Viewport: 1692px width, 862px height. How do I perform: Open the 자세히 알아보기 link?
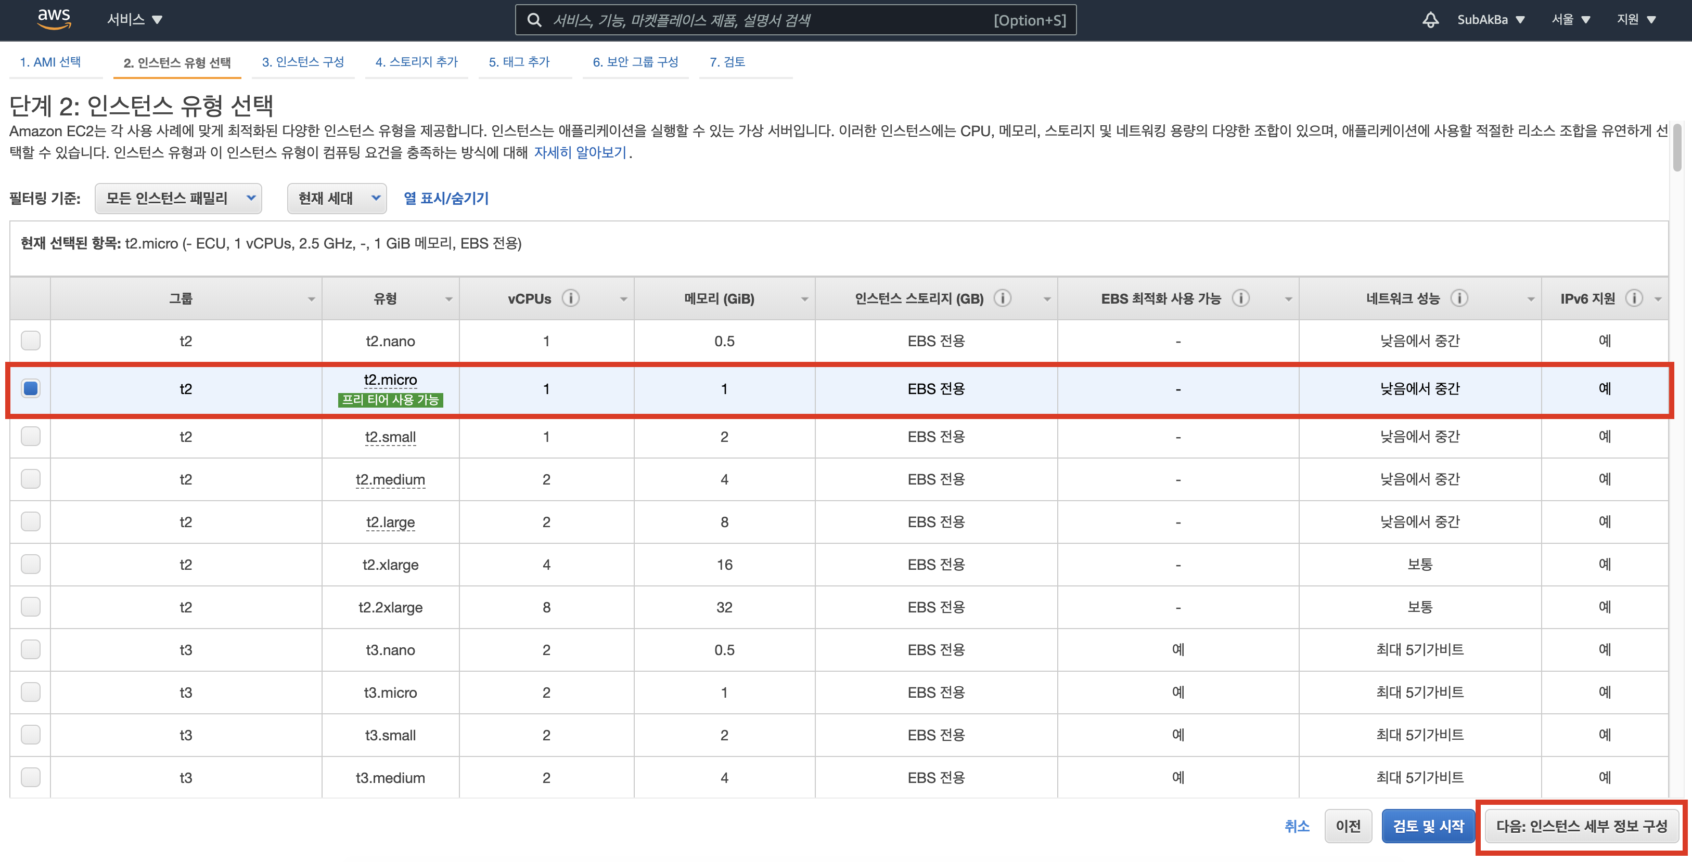(579, 152)
